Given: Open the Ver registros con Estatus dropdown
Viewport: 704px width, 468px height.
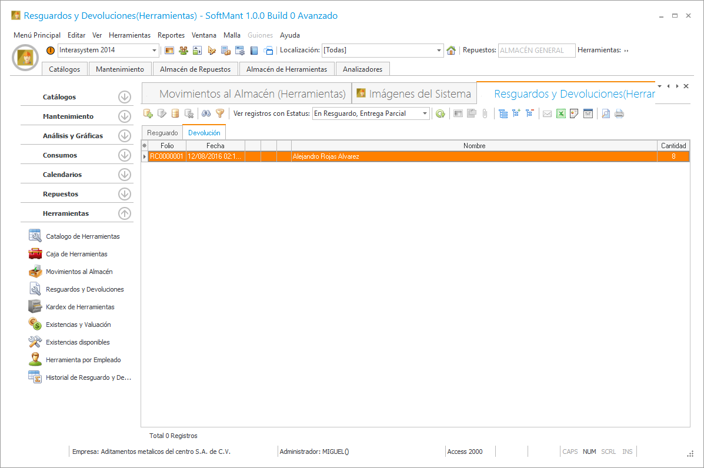Looking at the screenshot, I should (x=425, y=113).
